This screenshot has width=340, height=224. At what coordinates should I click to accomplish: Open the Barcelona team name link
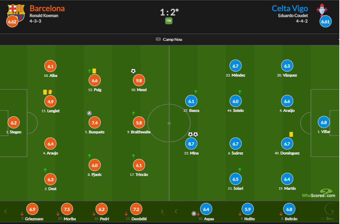click(x=47, y=8)
